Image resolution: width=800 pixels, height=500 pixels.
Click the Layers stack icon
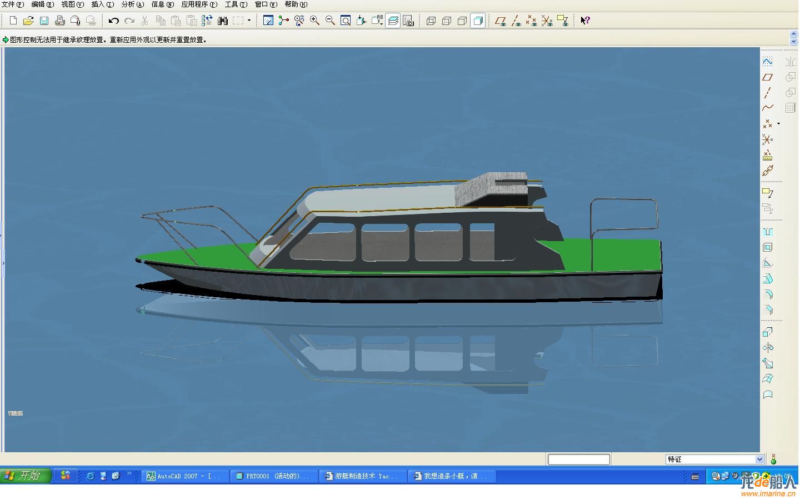393,21
